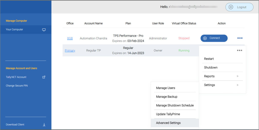Open Manage Shutdown Schedule
Screen dimensions: 259x130
175,105
